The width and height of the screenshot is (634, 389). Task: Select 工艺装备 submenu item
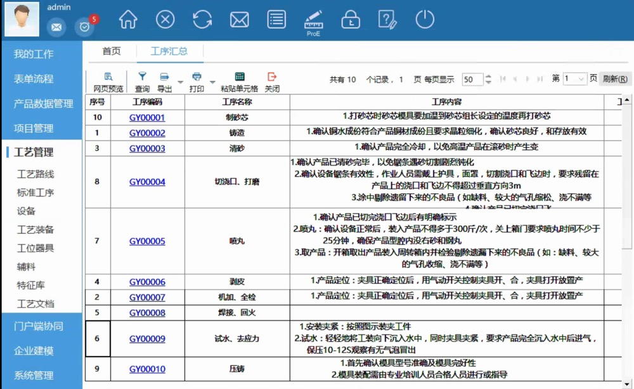pos(36,229)
